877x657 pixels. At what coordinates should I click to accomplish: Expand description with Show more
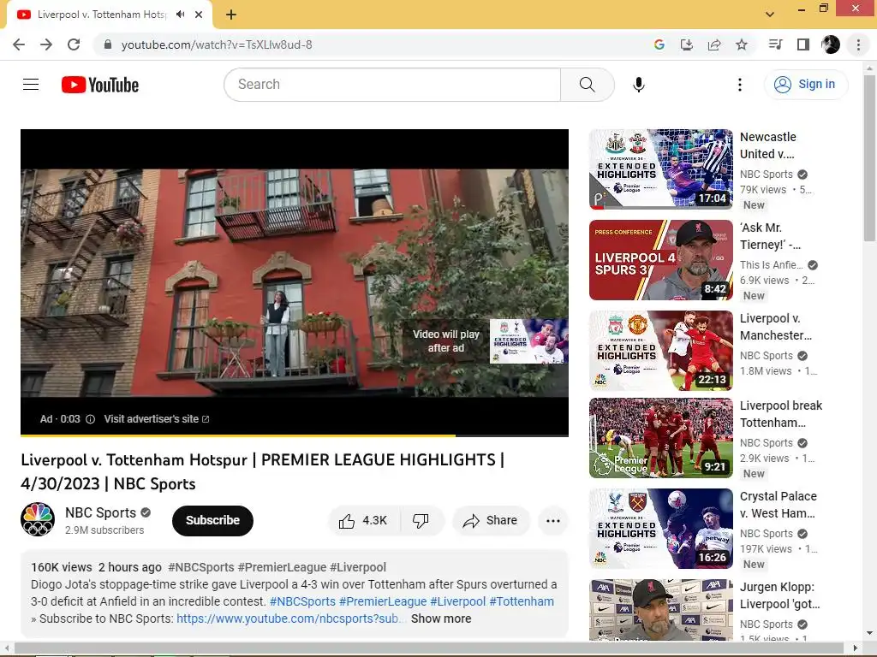[x=441, y=619]
